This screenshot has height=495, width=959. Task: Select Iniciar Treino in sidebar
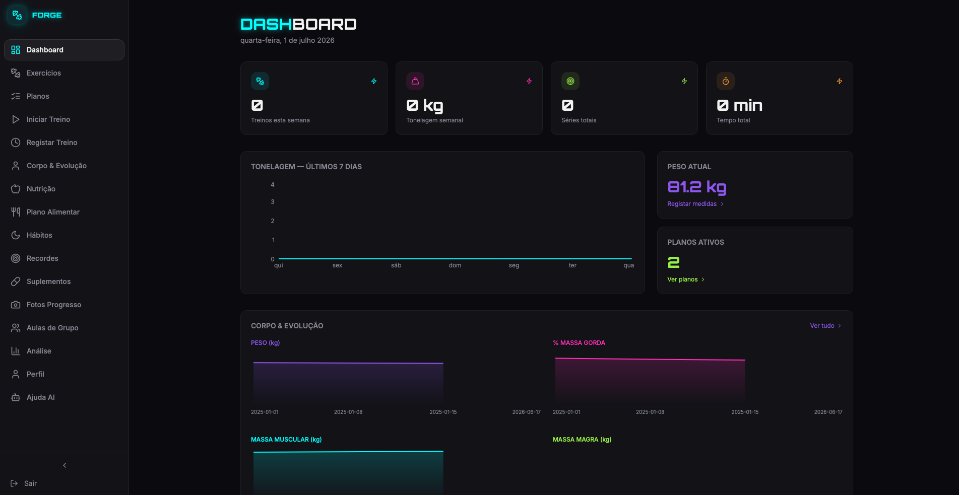(x=64, y=119)
